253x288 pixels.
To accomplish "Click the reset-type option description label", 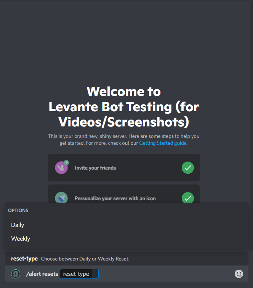I will pos(85,259).
